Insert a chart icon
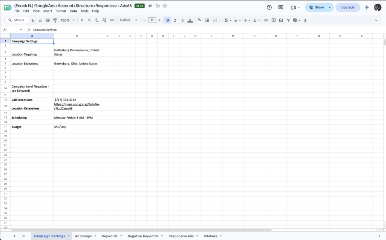 (x=281, y=20)
